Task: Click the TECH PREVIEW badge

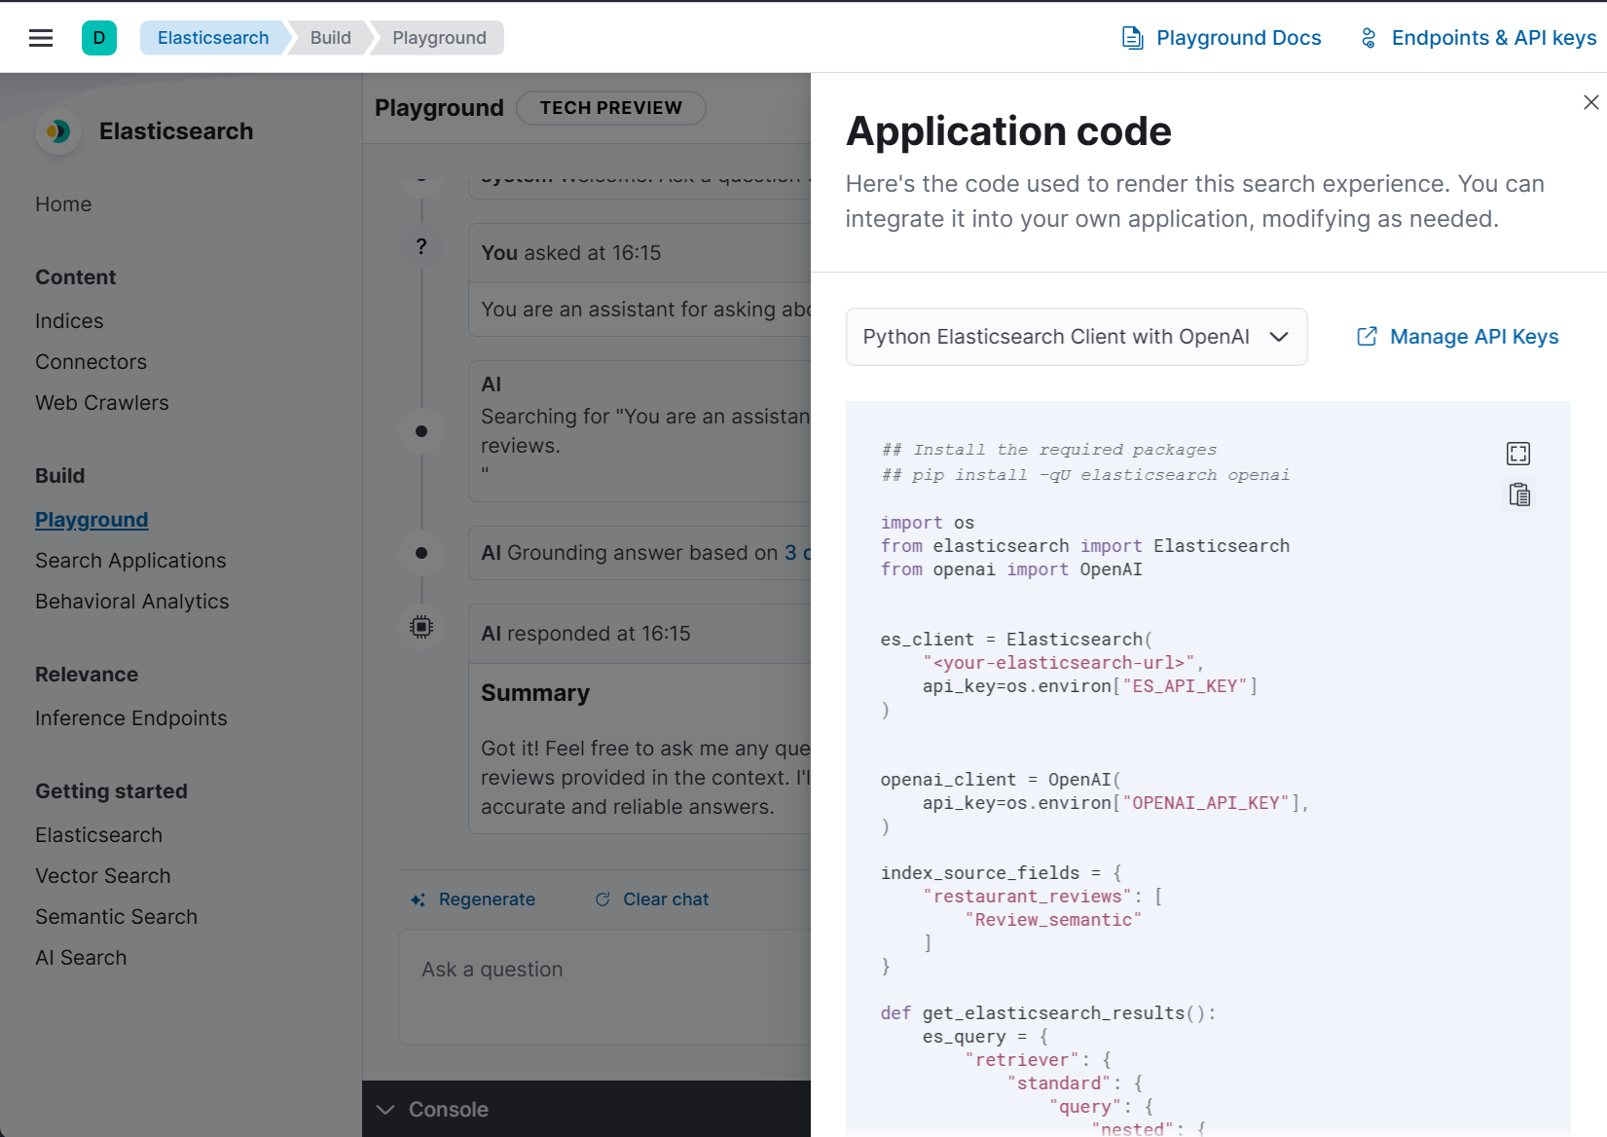Action: (611, 108)
